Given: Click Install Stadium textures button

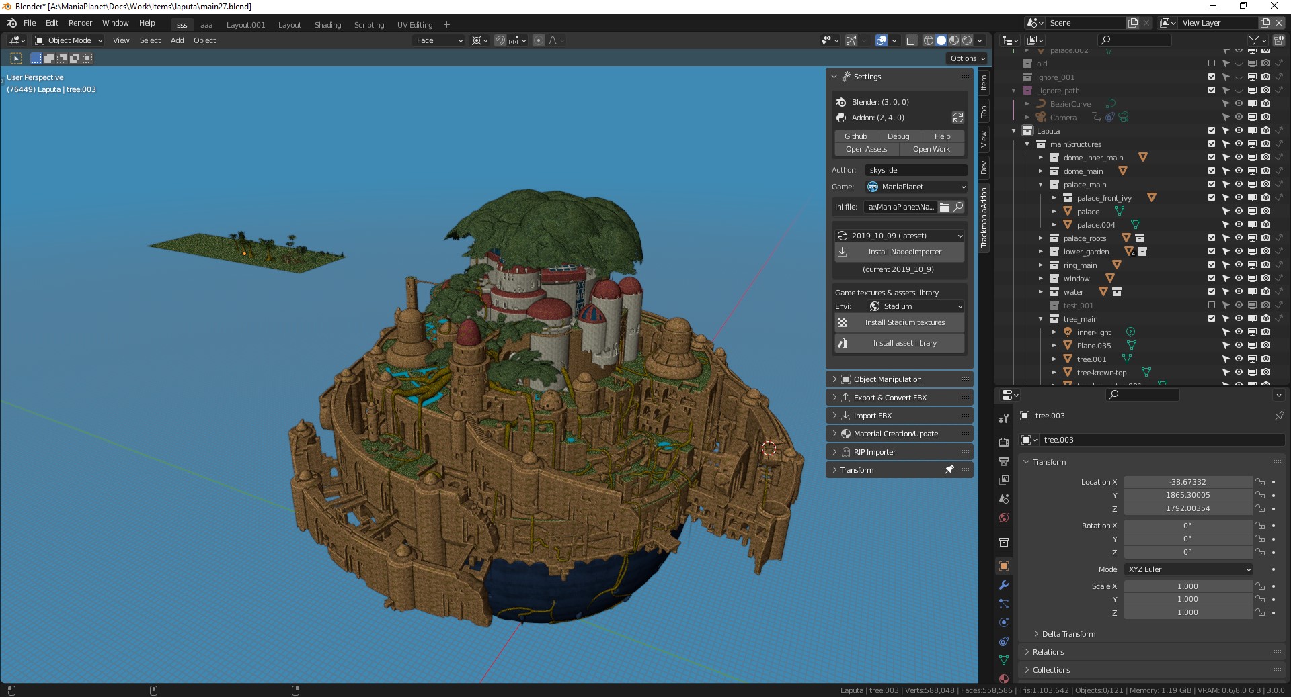Looking at the screenshot, I should 900,322.
